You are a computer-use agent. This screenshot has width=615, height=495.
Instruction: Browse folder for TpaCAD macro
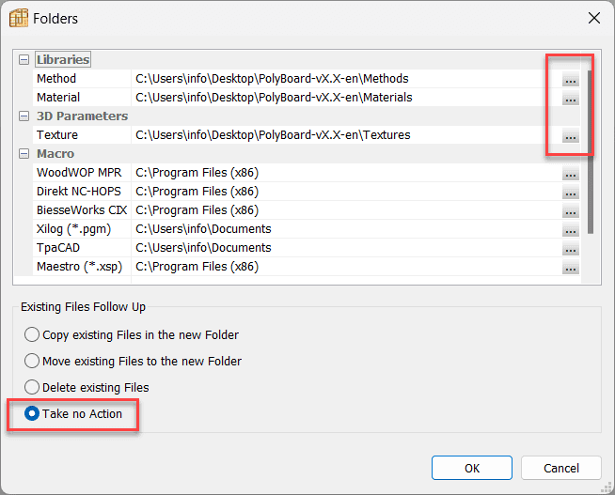(x=571, y=248)
